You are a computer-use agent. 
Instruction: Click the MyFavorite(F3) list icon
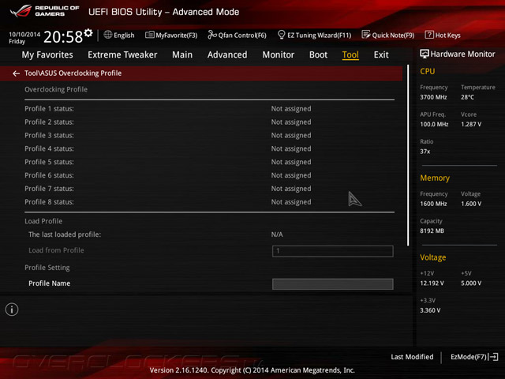pos(150,35)
